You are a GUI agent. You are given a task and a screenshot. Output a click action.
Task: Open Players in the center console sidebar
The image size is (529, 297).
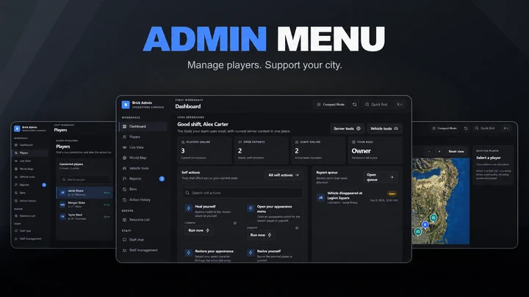[143, 136]
